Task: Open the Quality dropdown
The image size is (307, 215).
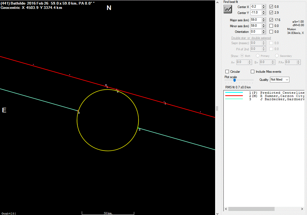Action: point(280,79)
